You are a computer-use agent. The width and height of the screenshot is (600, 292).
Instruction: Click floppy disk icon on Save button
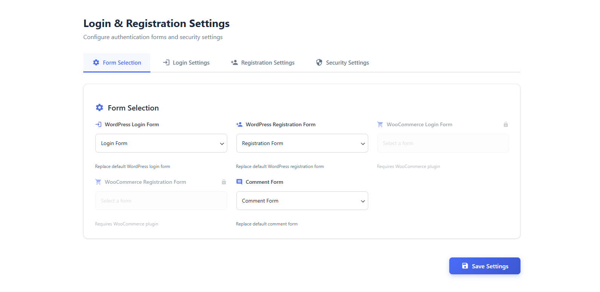tap(465, 266)
